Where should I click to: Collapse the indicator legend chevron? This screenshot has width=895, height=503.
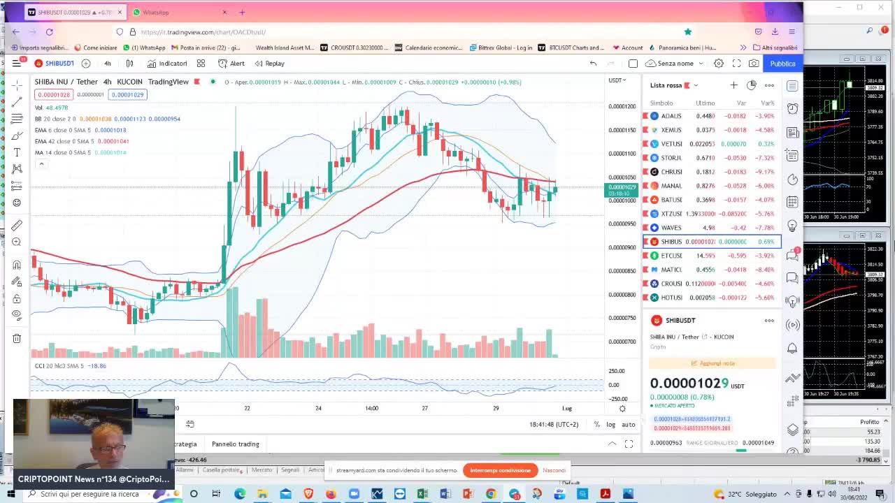(x=41, y=164)
